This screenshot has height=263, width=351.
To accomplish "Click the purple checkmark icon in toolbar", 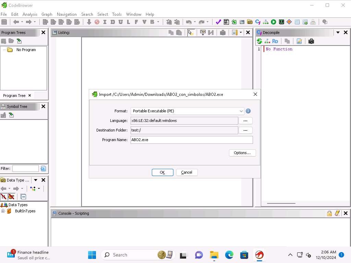I will pos(218,22).
